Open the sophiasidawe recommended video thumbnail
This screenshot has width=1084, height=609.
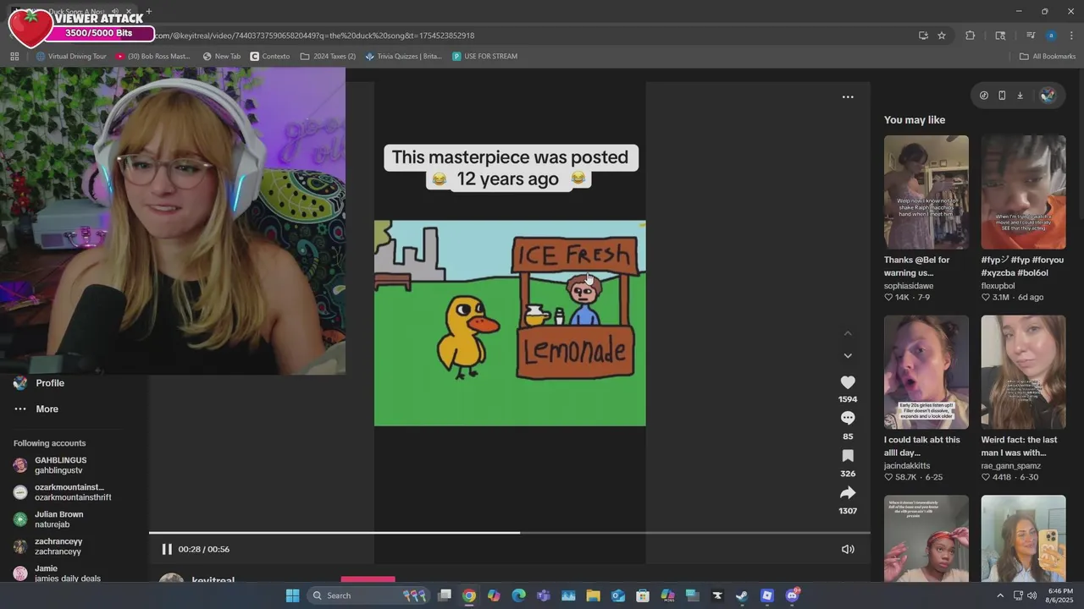coord(926,192)
